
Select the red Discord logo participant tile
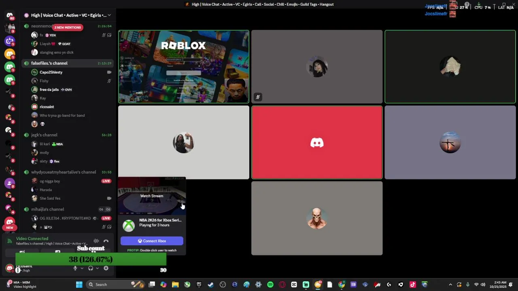click(x=317, y=142)
